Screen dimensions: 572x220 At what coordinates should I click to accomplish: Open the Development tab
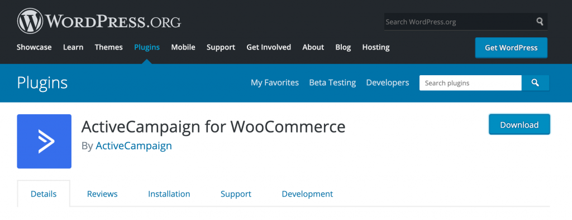(x=307, y=194)
